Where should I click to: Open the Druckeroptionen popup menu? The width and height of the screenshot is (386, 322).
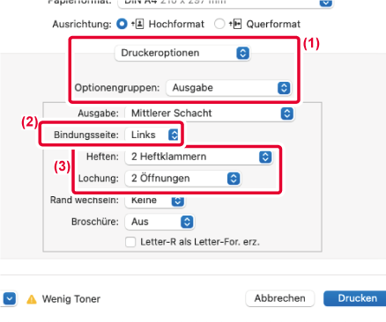click(182, 53)
